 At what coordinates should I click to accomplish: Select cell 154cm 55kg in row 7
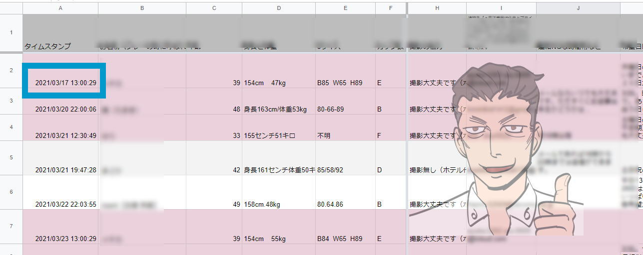[x=278, y=239]
